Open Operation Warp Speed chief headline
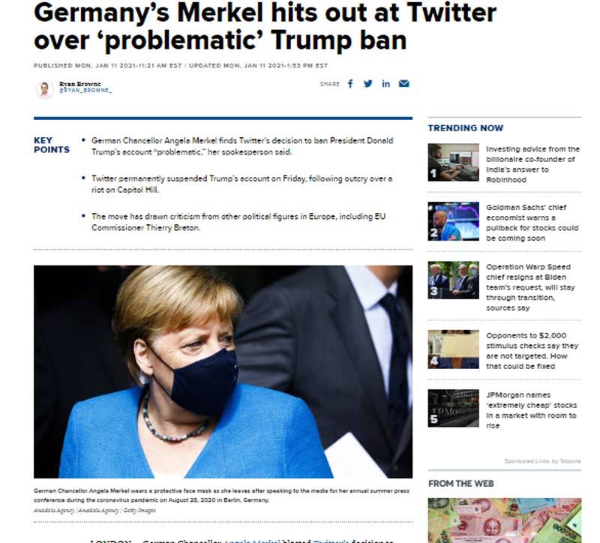The image size is (600, 543). click(530, 287)
